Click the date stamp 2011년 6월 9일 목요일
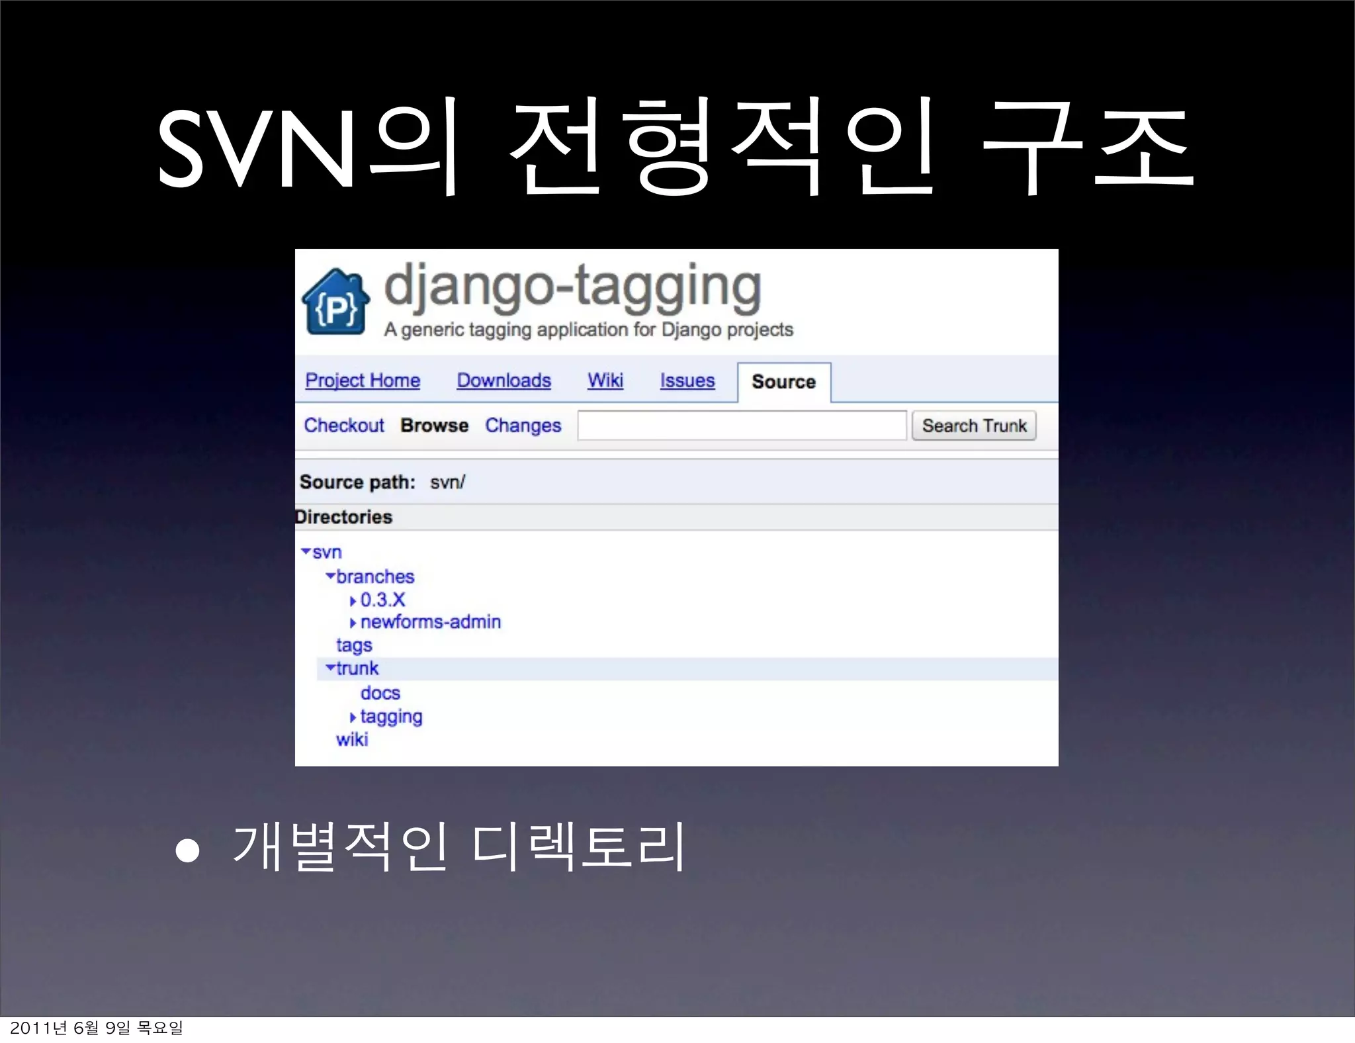The width and height of the screenshot is (1355, 1043). click(97, 1028)
